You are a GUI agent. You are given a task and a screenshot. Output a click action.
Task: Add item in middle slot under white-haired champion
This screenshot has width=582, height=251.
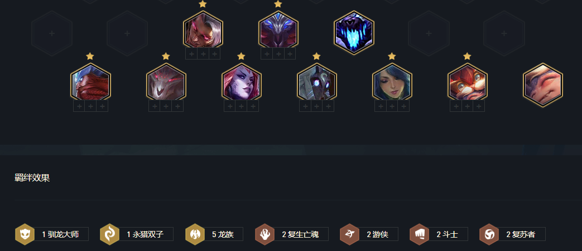(203, 53)
